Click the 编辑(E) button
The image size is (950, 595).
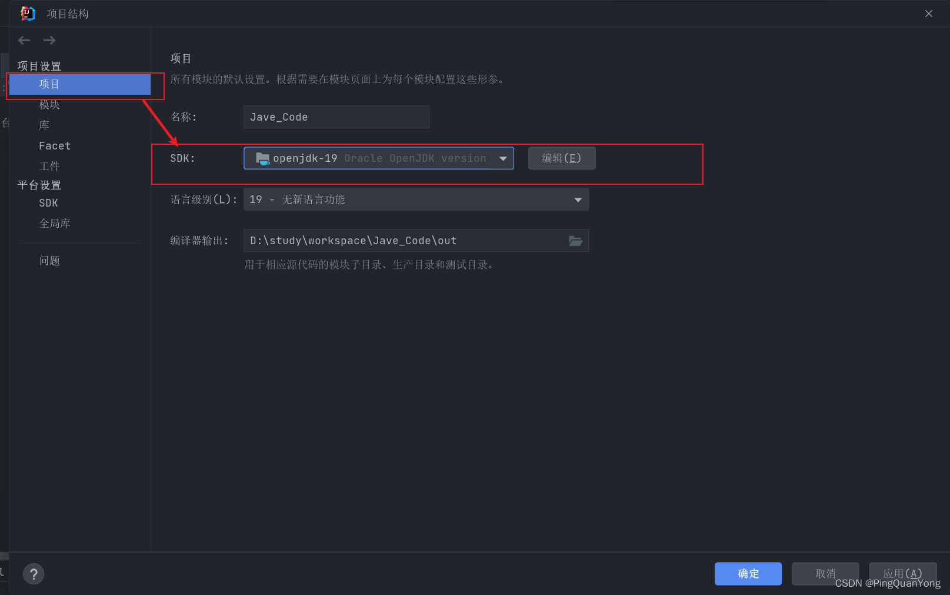(561, 158)
